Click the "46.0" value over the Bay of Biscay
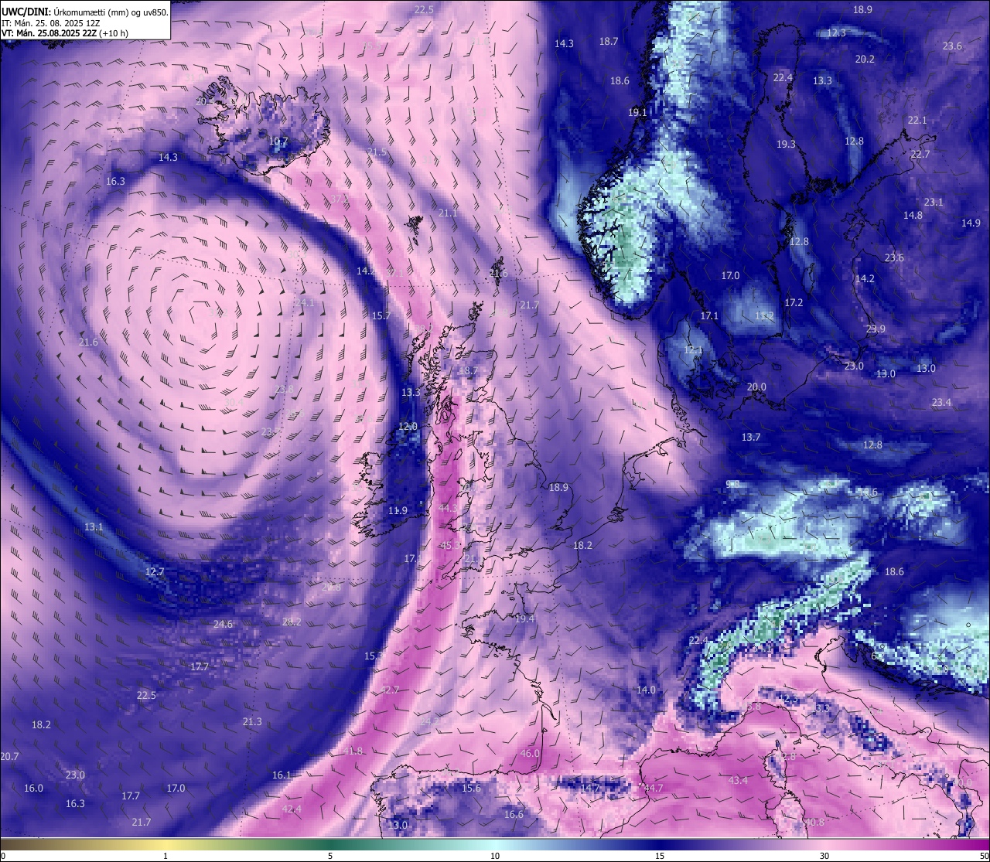 530,753
